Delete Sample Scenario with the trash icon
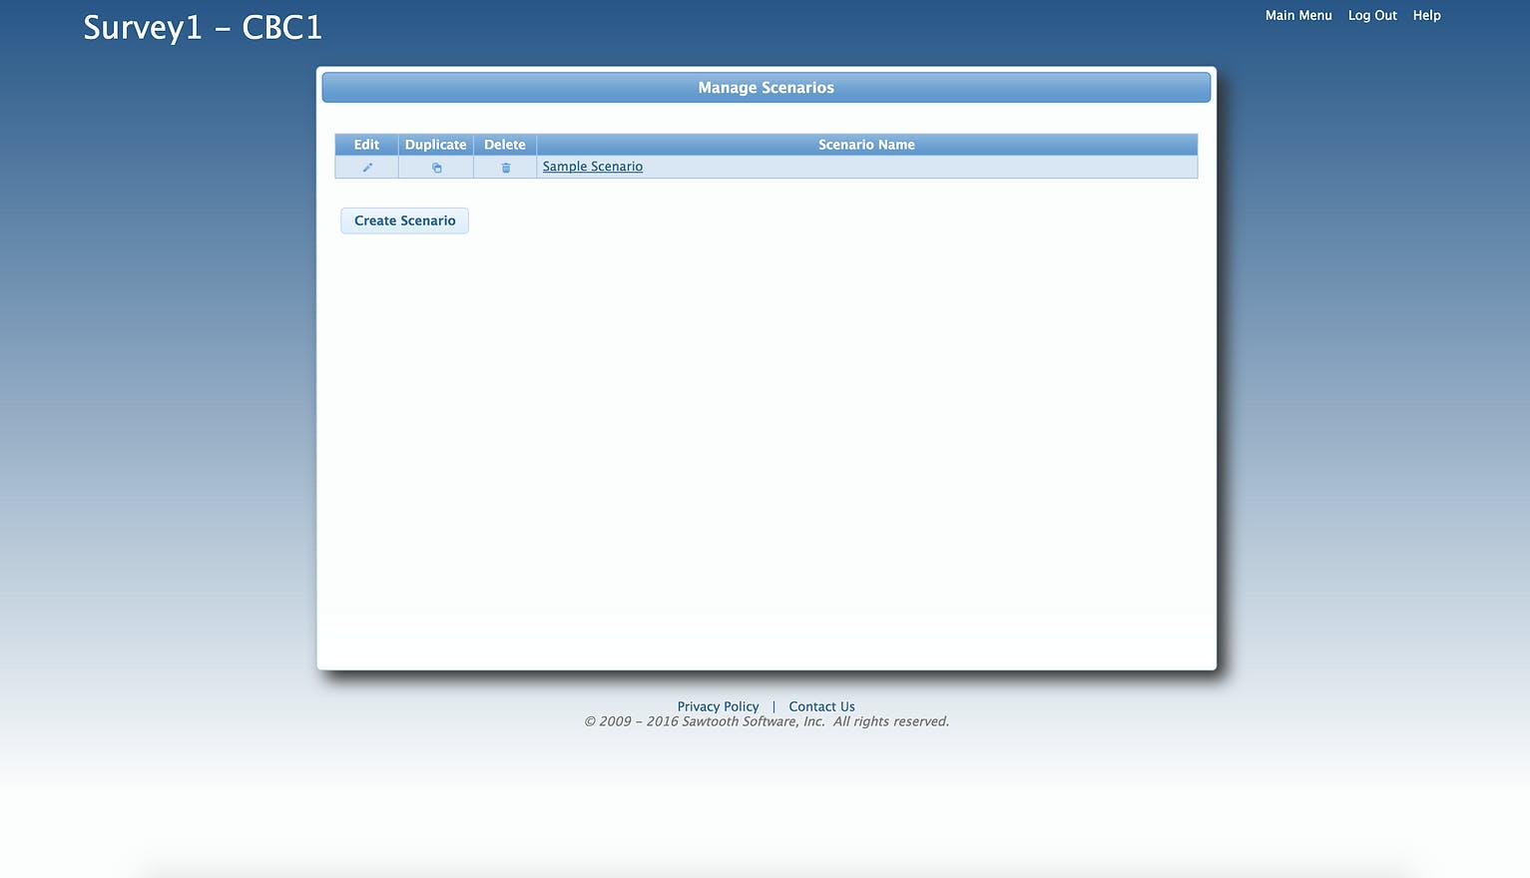Viewport: 1530px width, 878px height. 505,168
